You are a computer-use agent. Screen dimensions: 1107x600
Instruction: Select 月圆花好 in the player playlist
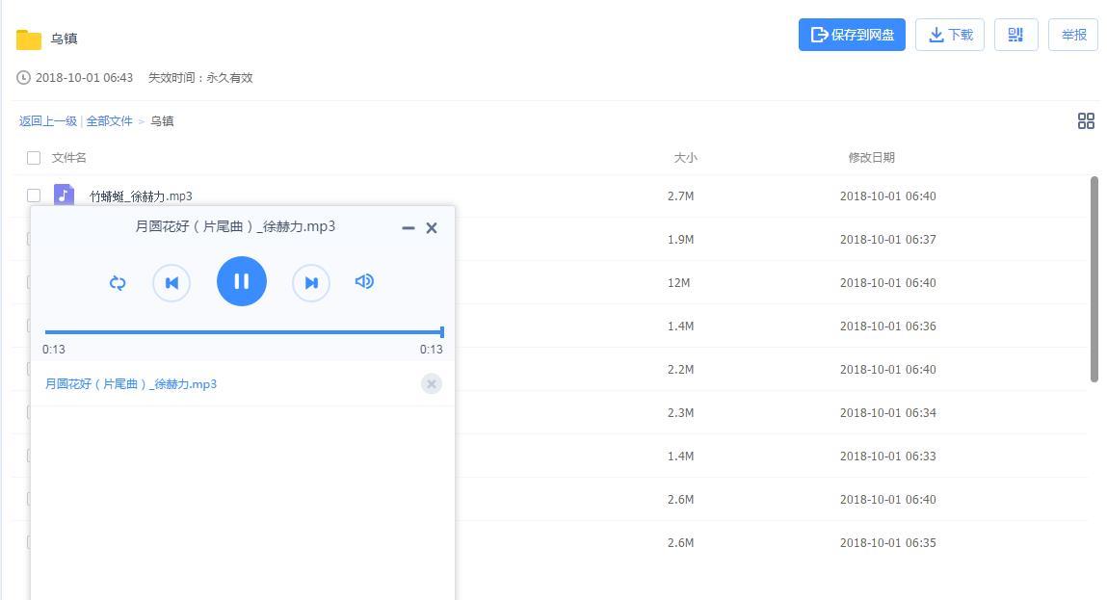tap(131, 384)
